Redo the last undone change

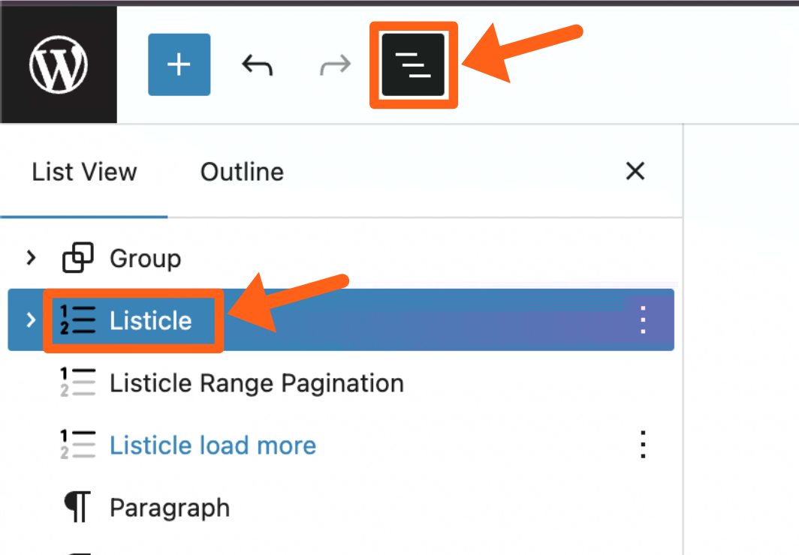click(x=335, y=66)
